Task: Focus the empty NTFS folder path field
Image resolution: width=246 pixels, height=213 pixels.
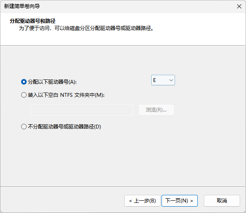Action: [82, 110]
